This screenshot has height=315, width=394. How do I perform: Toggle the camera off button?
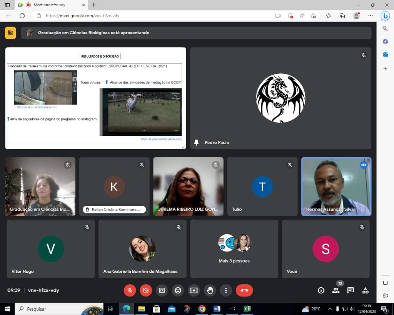click(146, 290)
